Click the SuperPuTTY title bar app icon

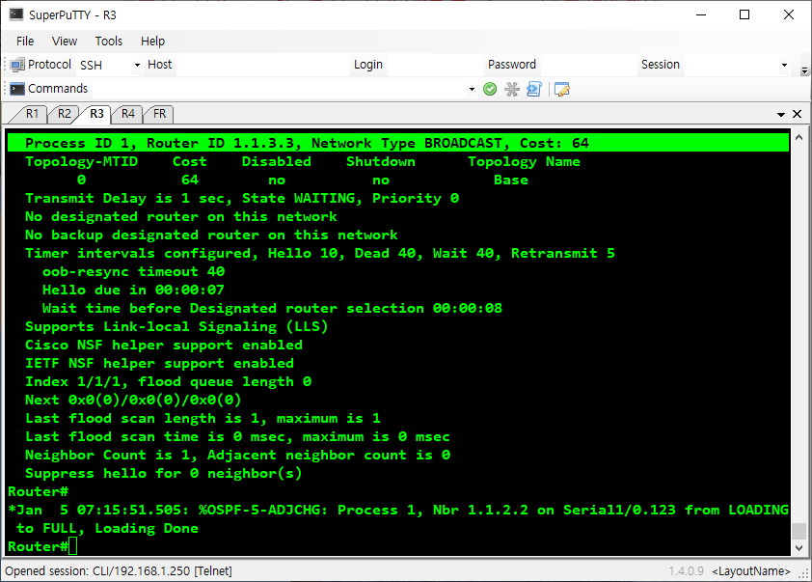tap(16, 14)
